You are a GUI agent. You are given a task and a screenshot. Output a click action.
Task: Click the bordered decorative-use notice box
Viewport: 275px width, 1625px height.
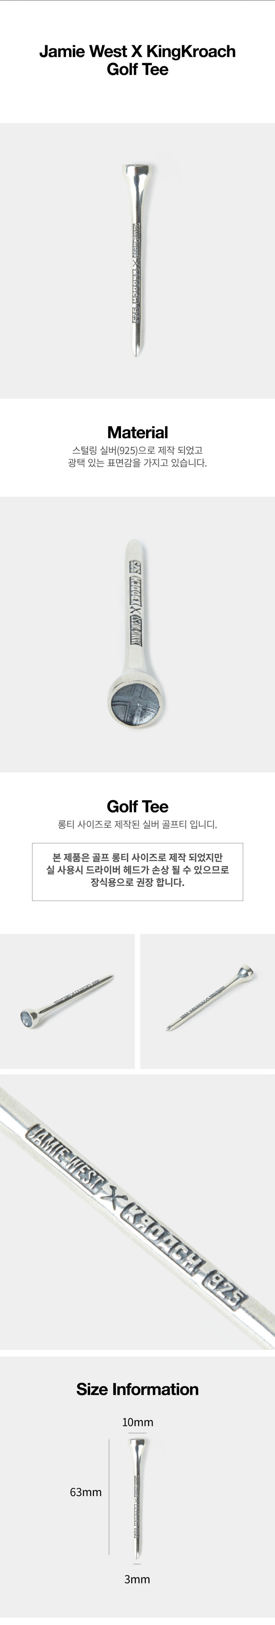pyautogui.click(x=137, y=871)
